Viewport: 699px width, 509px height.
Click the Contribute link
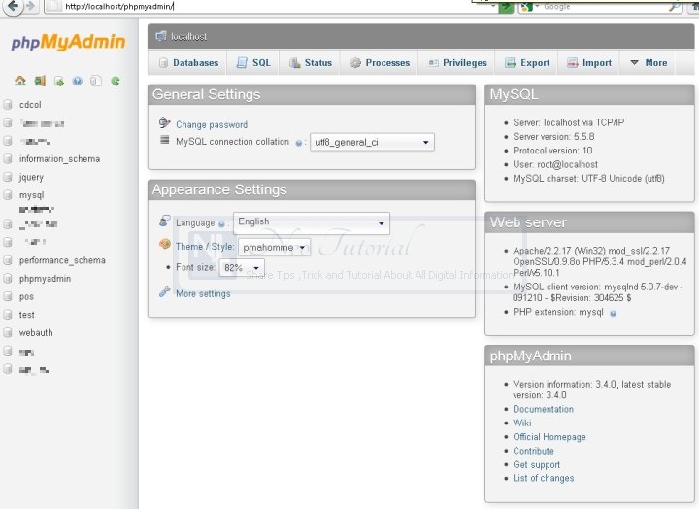(x=533, y=451)
